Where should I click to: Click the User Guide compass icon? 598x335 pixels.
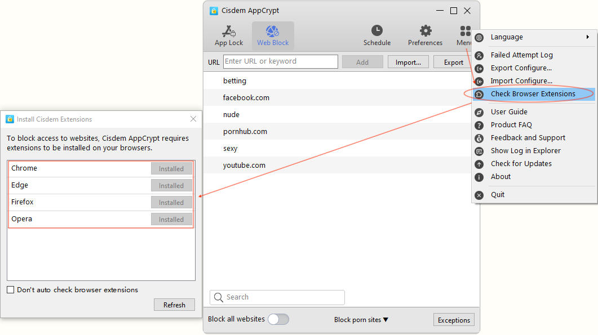pyautogui.click(x=479, y=112)
